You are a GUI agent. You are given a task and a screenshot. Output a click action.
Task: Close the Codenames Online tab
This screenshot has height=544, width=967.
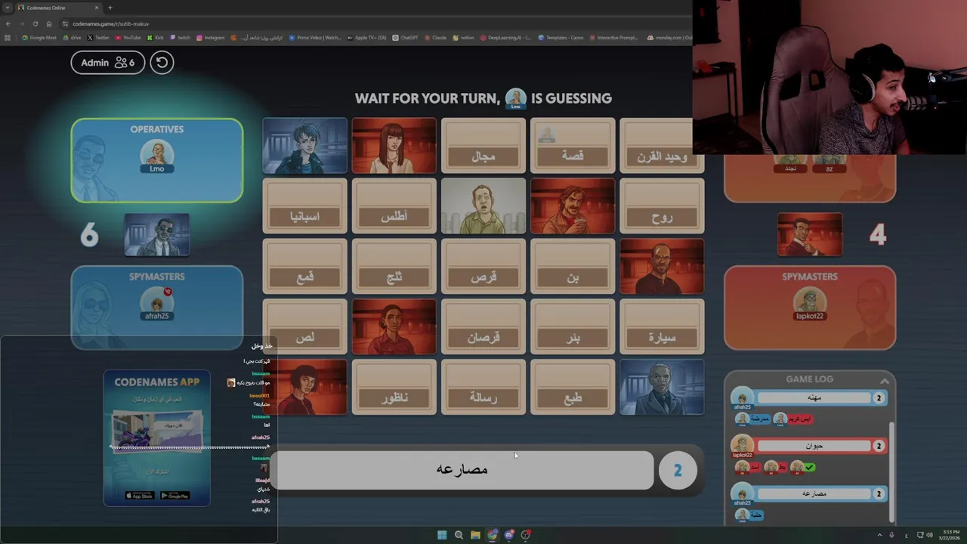click(x=97, y=8)
